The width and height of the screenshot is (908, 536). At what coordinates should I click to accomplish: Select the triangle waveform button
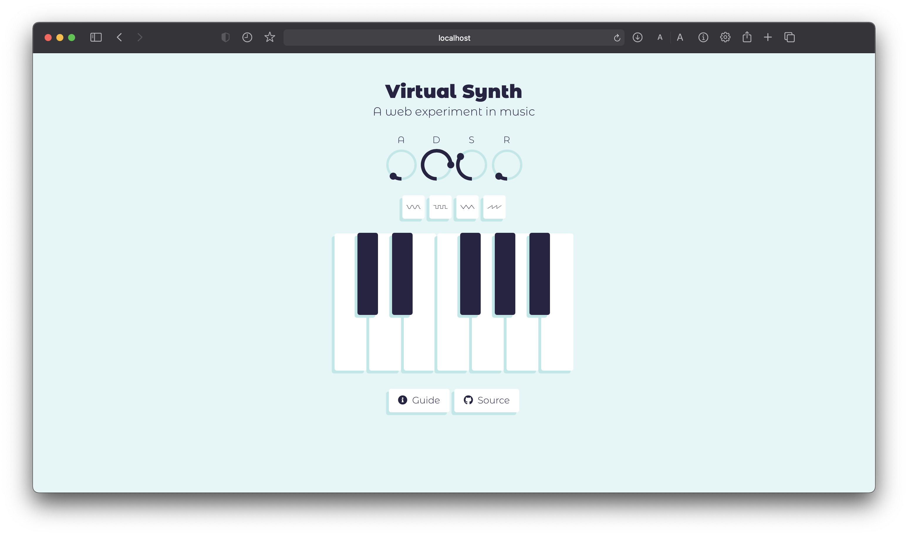point(467,207)
